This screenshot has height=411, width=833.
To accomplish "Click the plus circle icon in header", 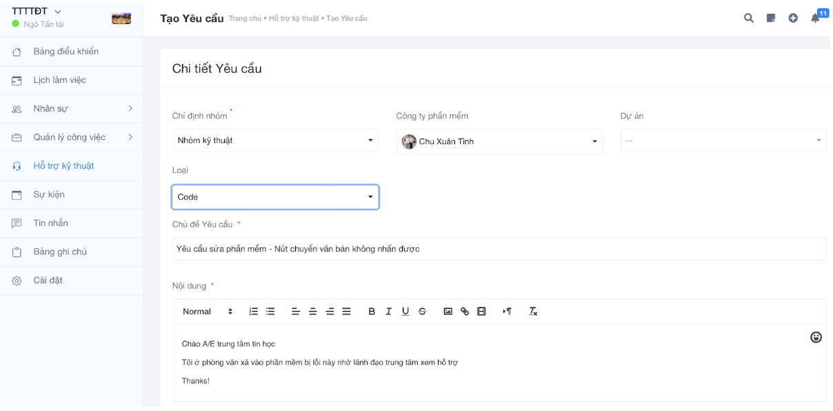I will tap(793, 19).
